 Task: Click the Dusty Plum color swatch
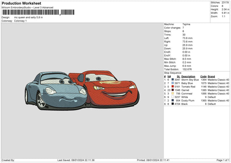(172, 100)
